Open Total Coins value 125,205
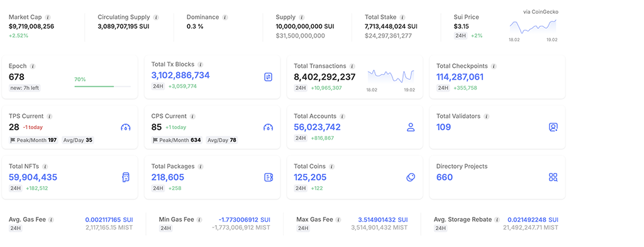This screenshot has height=247, width=644. point(310,177)
